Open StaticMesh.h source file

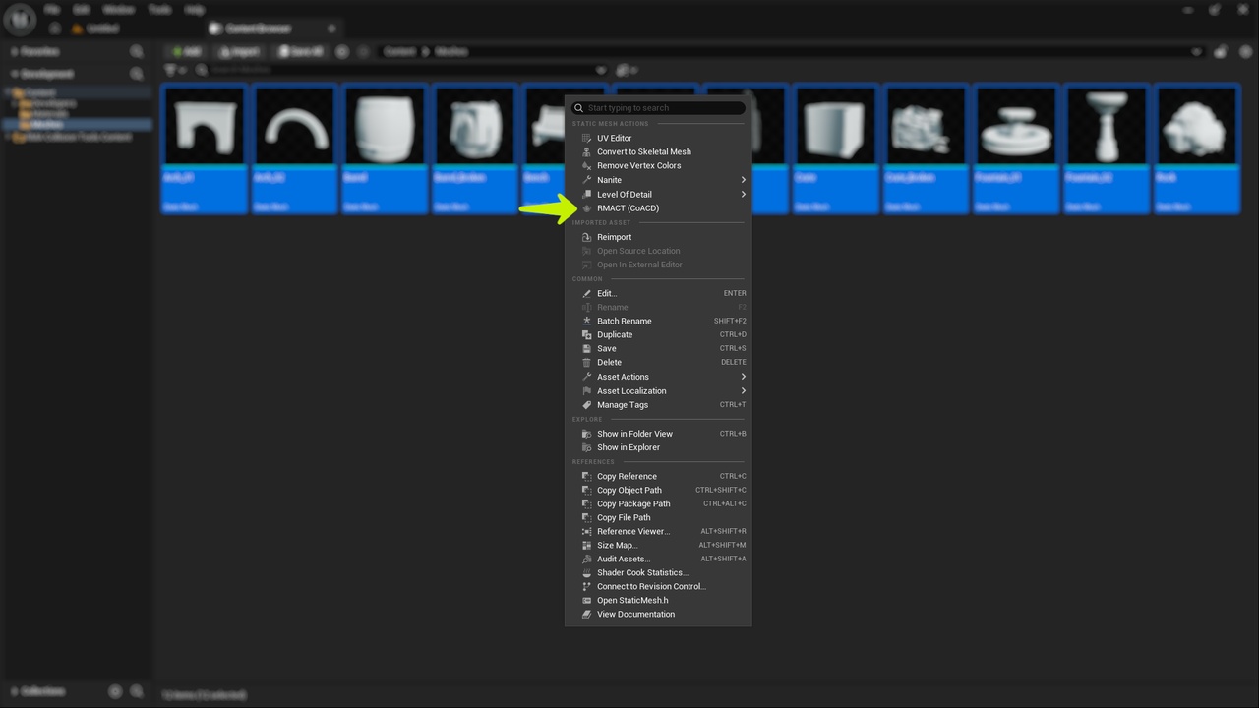tap(658, 600)
